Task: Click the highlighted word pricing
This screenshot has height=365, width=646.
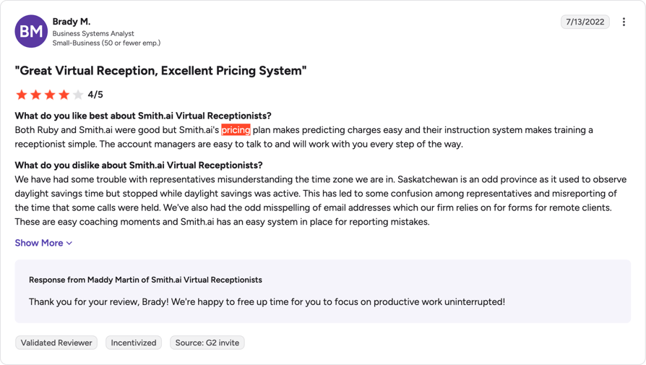Action: [x=236, y=130]
